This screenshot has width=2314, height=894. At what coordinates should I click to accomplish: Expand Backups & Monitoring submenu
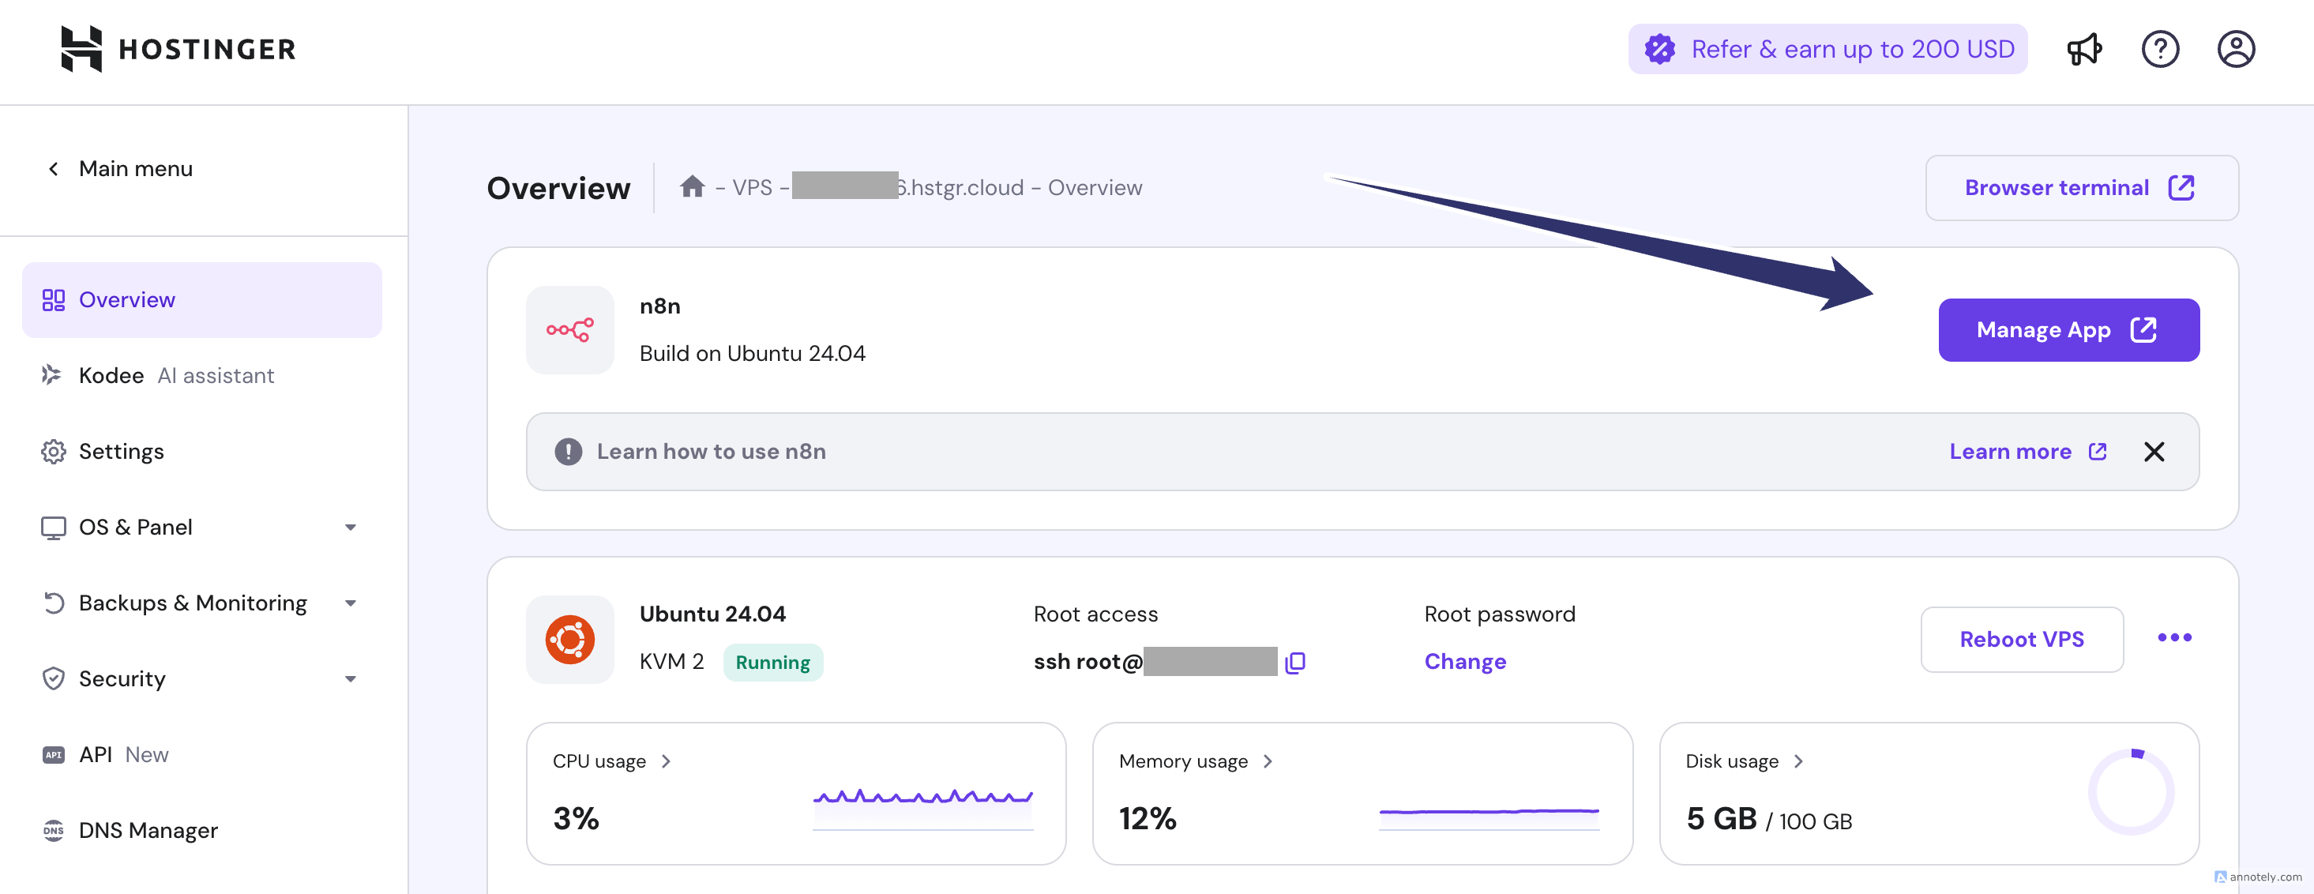pyautogui.click(x=351, y=603)
